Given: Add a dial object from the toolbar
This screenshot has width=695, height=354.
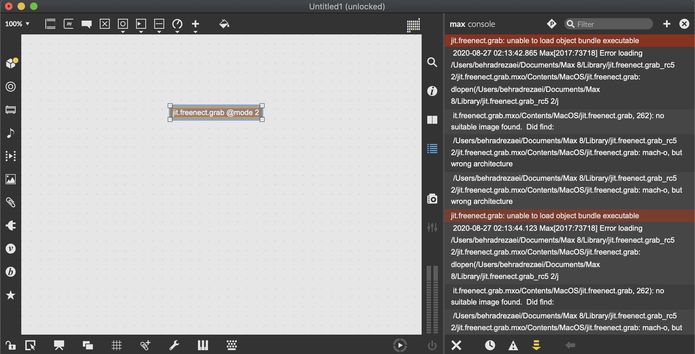Looking at the screenshot, I should pos(177,24).
